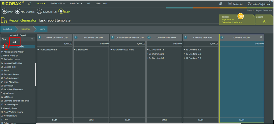Click the DATA list header
274x124 pixels.
tap(21, 46)
